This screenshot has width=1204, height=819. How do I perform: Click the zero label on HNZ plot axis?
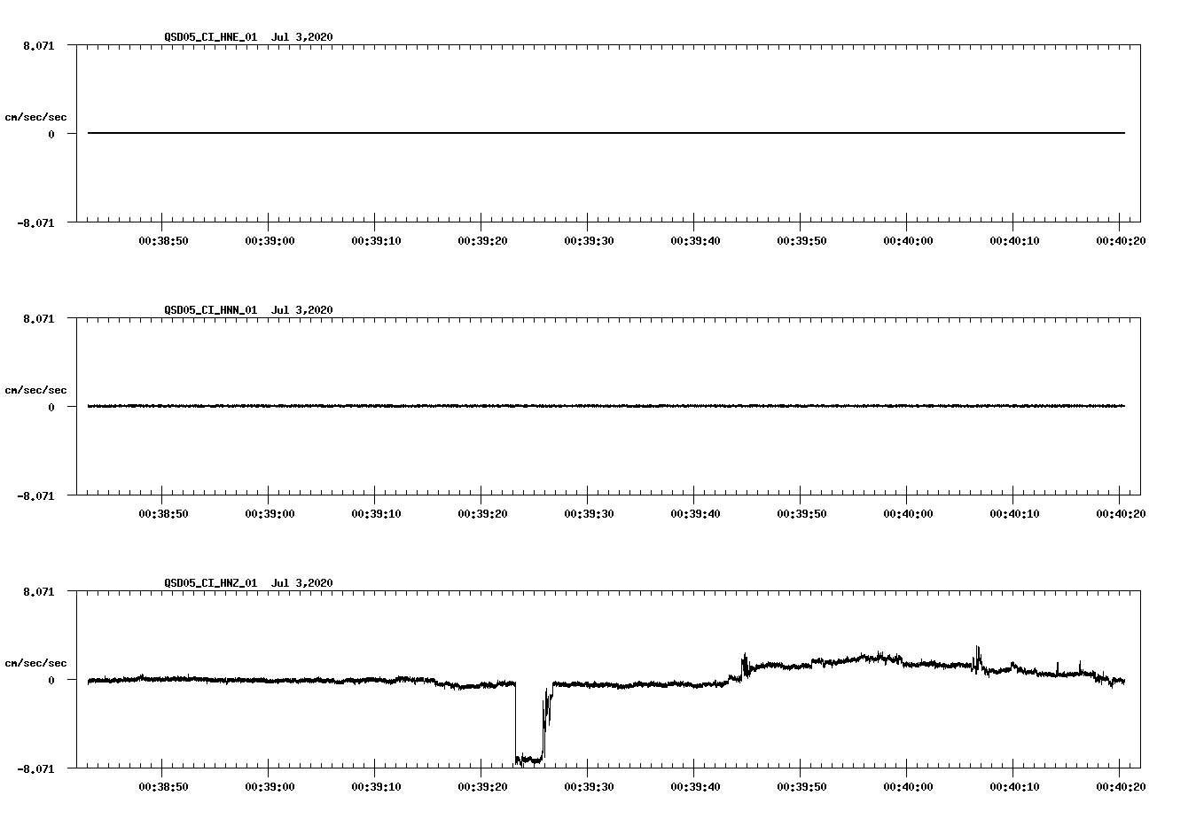51,681
